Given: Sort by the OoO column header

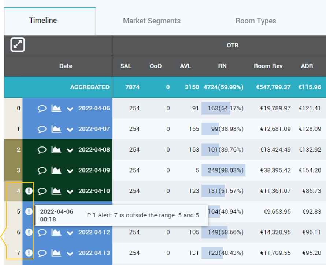Looking at the screenshot, I should 156,66.
